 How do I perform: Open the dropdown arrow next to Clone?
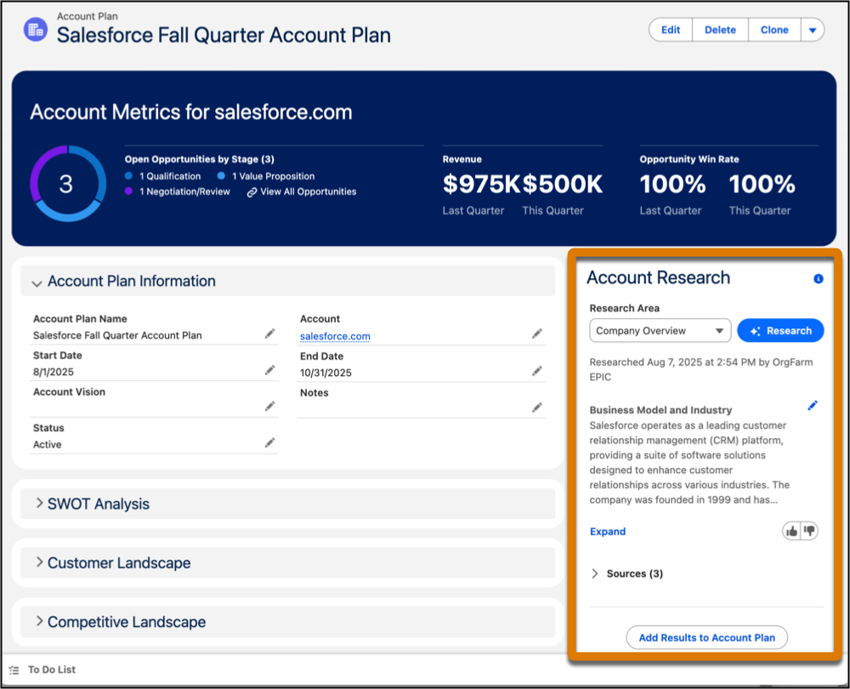813,29
